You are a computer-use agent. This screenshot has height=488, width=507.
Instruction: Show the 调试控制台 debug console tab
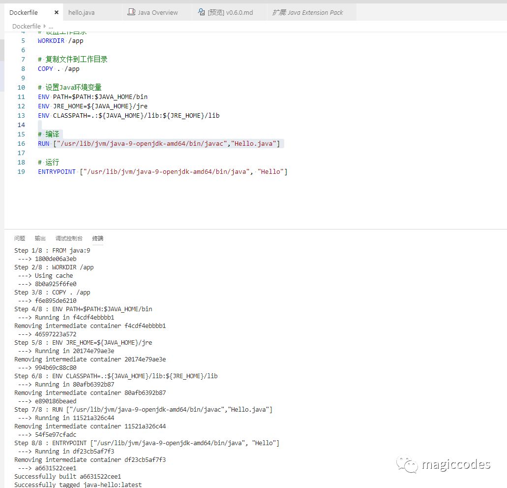pyautogui.click(x=69, y=238)
